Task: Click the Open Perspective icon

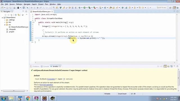Action: coord(170,8)
